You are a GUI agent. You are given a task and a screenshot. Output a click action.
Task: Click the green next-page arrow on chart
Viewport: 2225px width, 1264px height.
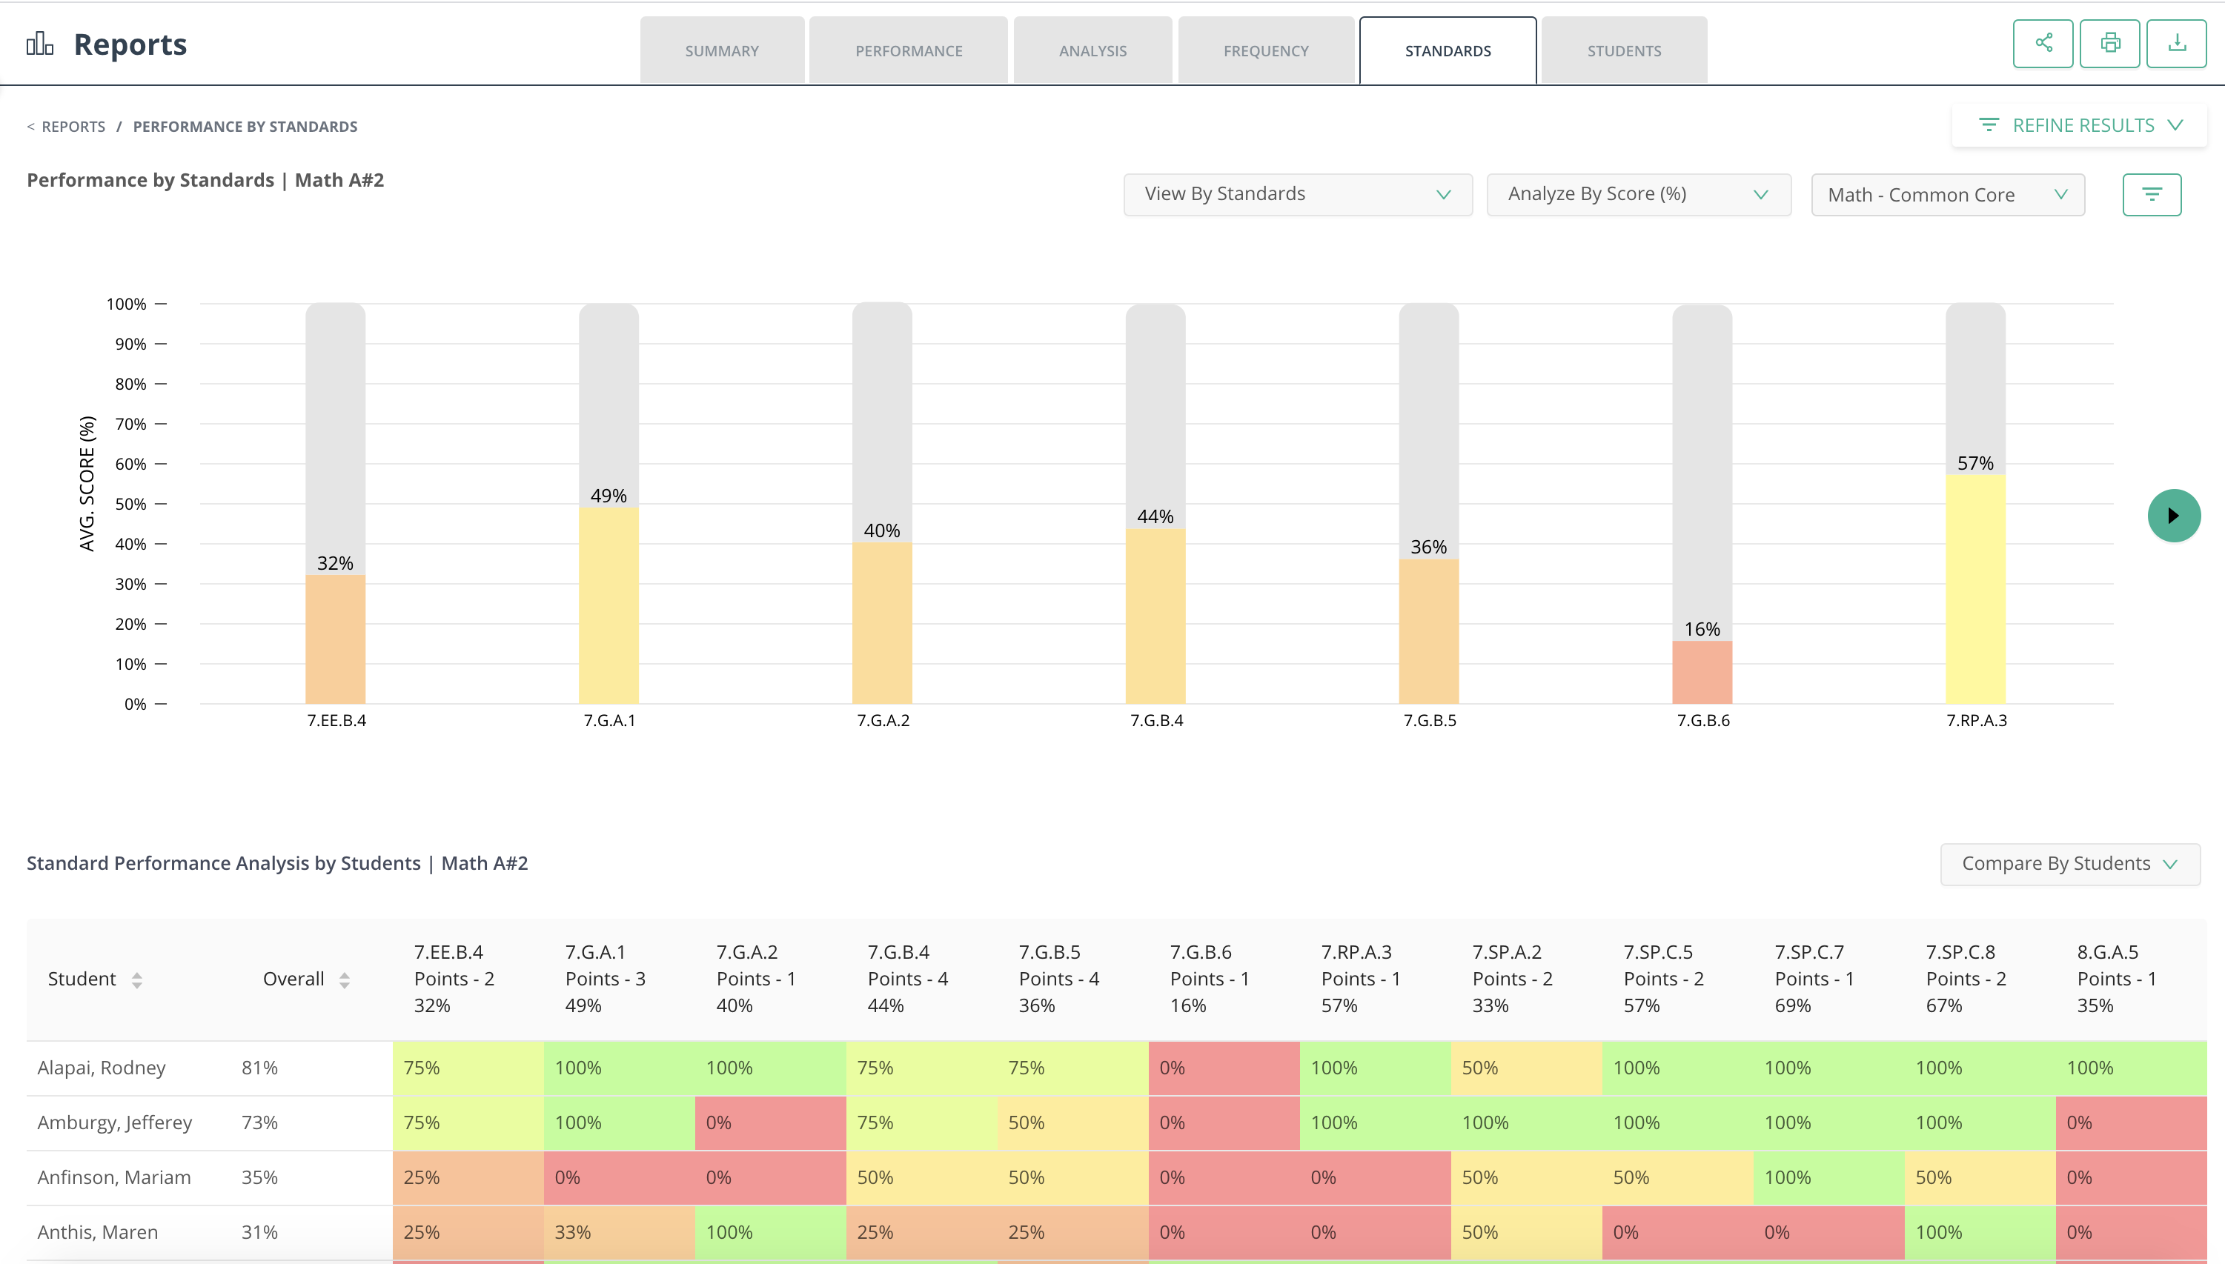tap(2174, 516)
